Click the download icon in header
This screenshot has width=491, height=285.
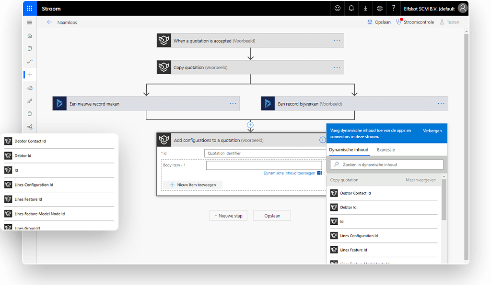365,8
